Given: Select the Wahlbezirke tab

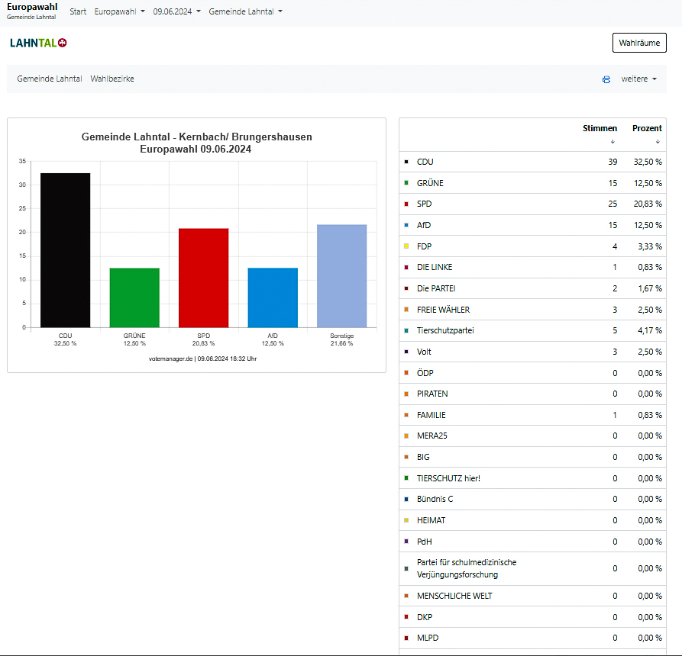Looking at the screenshot, I should tap(112, 79).
